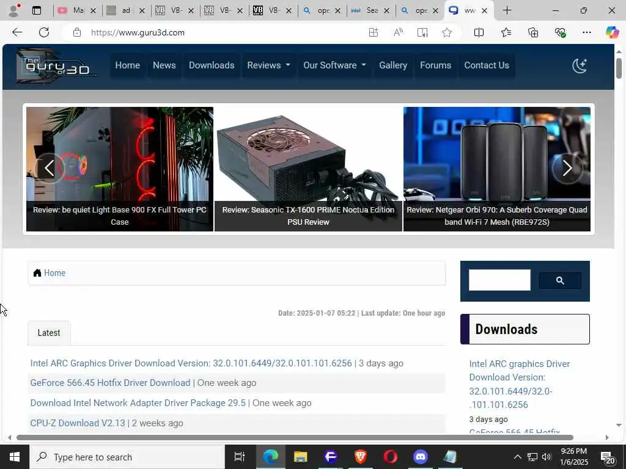Show next slide in carousel
The width and height of the screenshot is (626, 469).
pos(567,169)
